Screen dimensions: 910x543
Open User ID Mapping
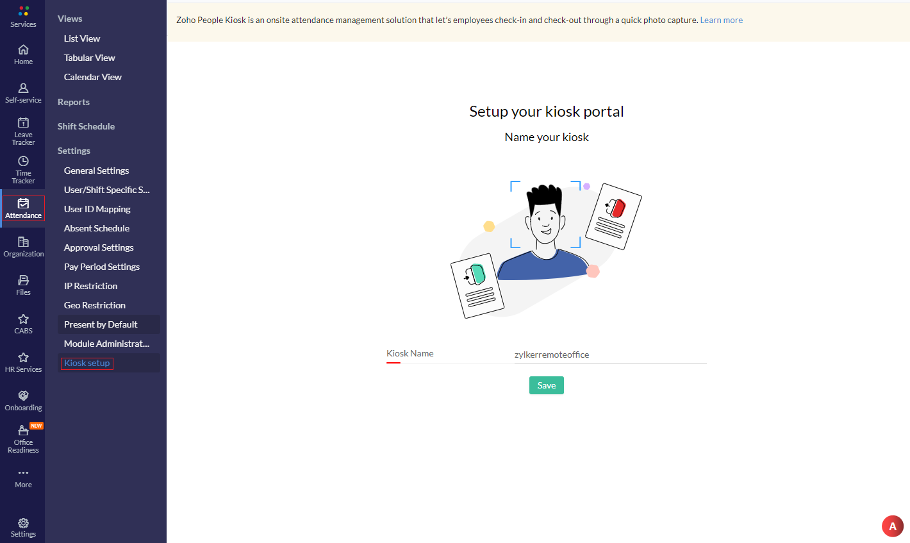[x=97, y=209]
